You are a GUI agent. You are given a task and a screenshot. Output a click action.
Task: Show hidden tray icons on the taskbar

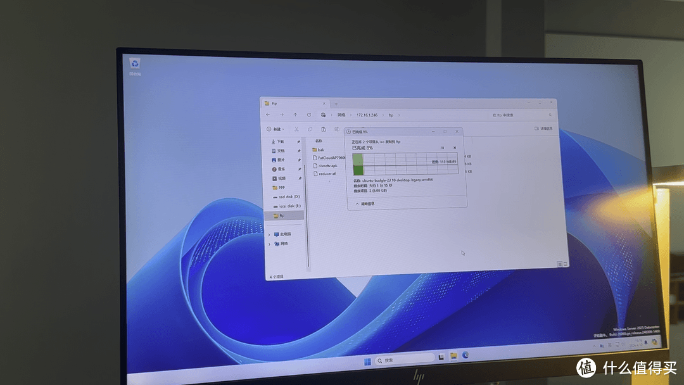594,346
